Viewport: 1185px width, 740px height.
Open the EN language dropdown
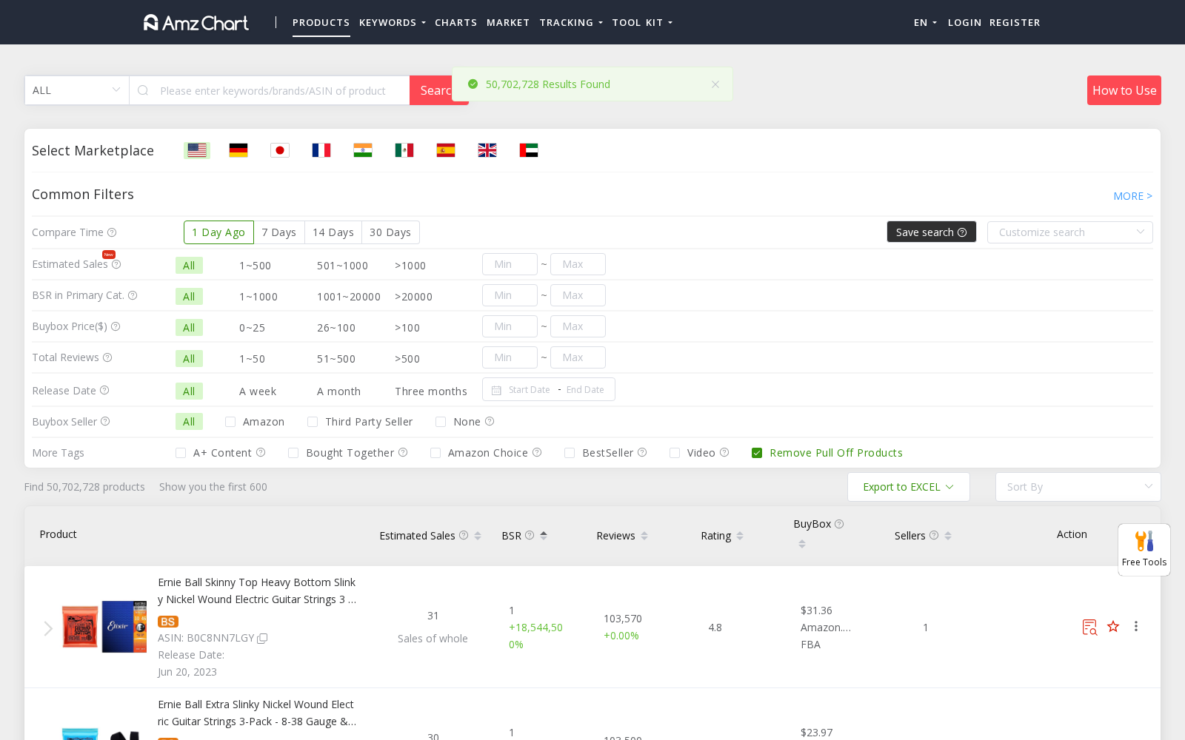[x=925, y=23]
